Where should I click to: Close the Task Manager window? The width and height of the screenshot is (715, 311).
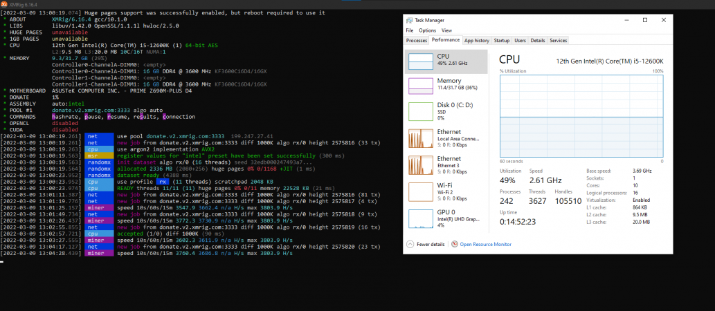click(664, 20)
